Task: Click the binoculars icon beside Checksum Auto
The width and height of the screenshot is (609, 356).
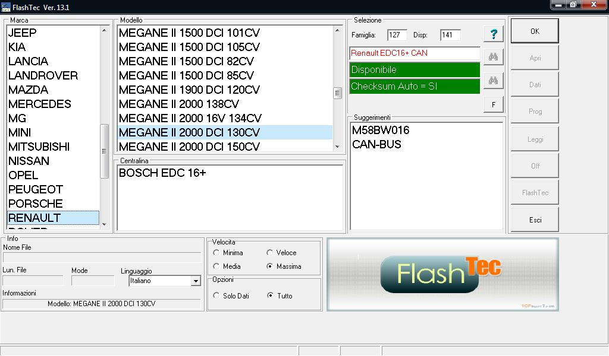Action: 493,81
